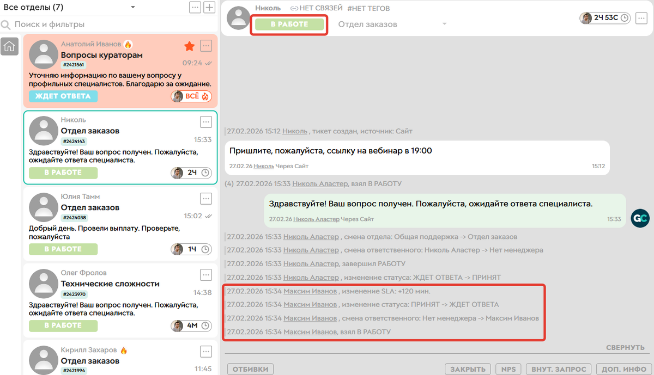Click the ВСЁ timer badge with flame
This screenshot has height=375, width=654.
click(191, 96)
